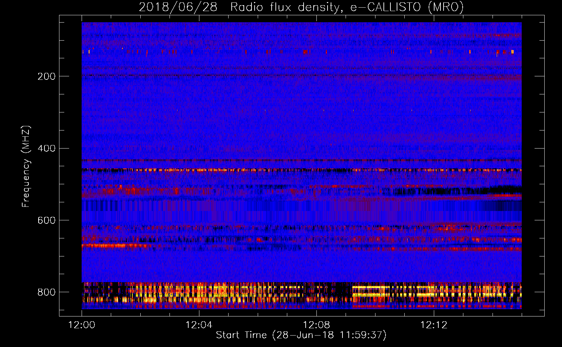
Task: Click the 12:12 time tick label
Action: point(434,325)
